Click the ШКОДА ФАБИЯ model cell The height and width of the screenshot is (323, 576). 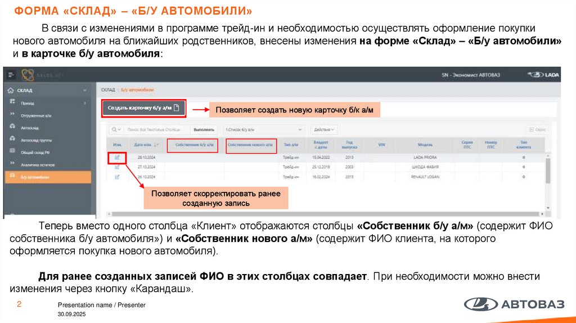(425, 167)
